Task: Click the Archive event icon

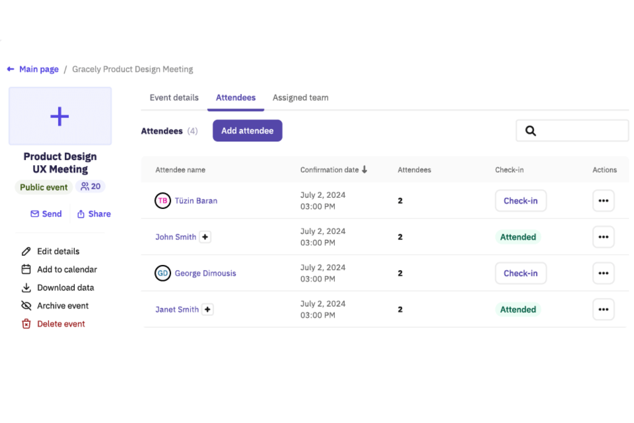Action: pyautogui.click(x=26, y=306)
